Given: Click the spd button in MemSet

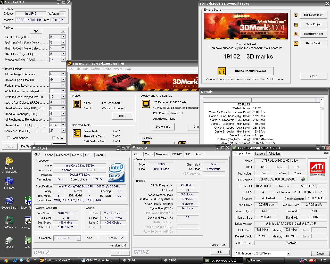Looking at the screenshot, I should pyautogui.click(x=36, y=31).
